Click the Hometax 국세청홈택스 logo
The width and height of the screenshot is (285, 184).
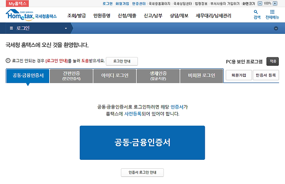(x=31, y=15)
